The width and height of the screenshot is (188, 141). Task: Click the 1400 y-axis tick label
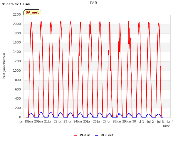[17, 52]
